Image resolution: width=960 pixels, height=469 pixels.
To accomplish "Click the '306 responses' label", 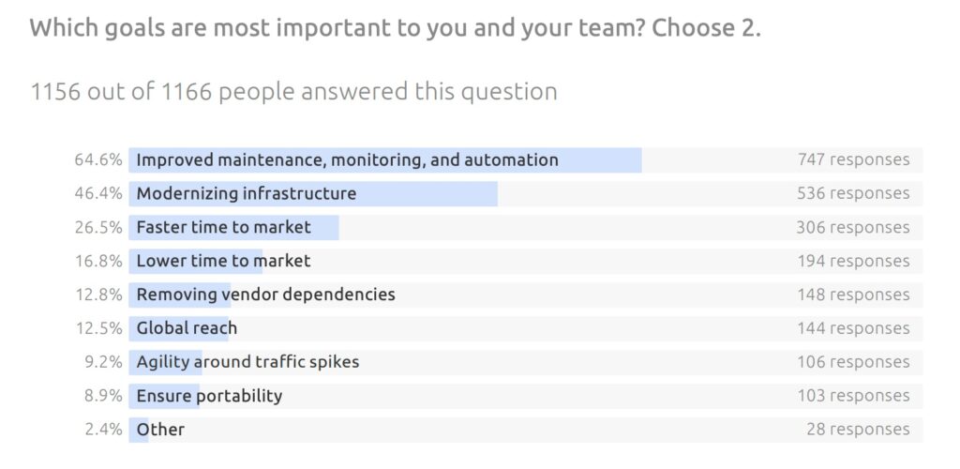I will (853, 227).
